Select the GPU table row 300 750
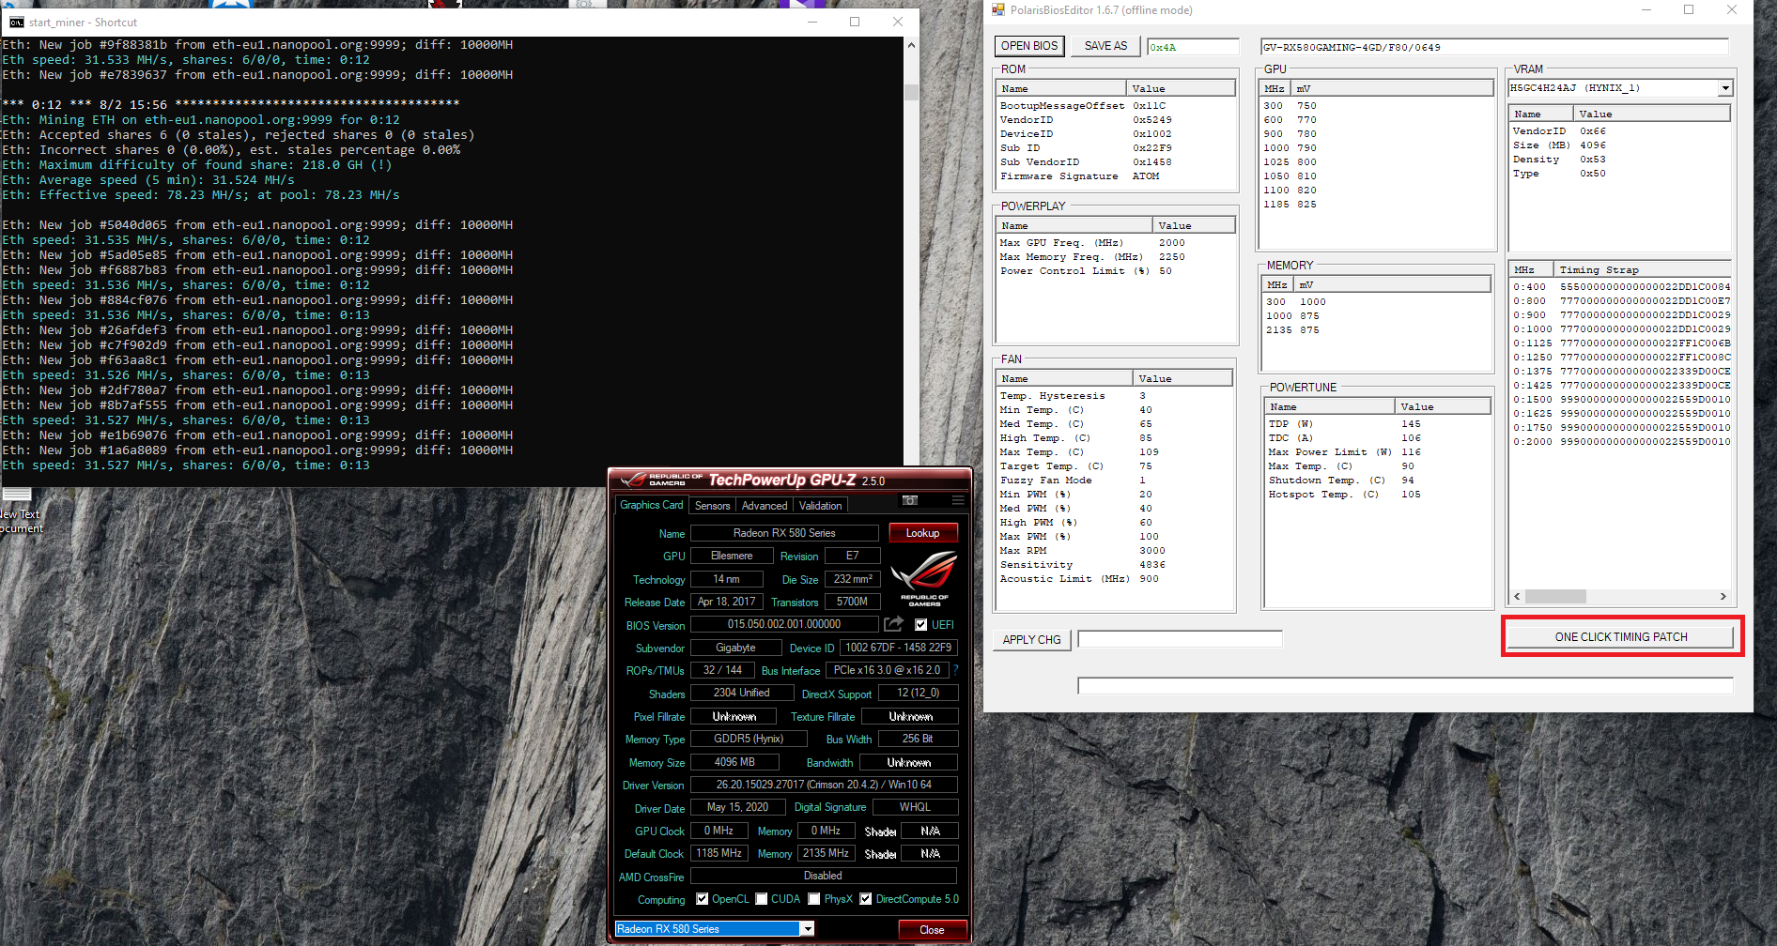This screenshot has width=1777, height=946. pyautogui.click(x=1377, y=106)
